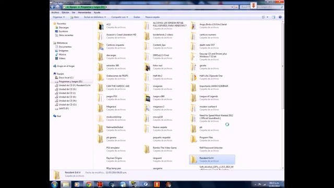Select the fotos raul folder icon
This screenshot has height=188, width=334.
coord(147,67)
